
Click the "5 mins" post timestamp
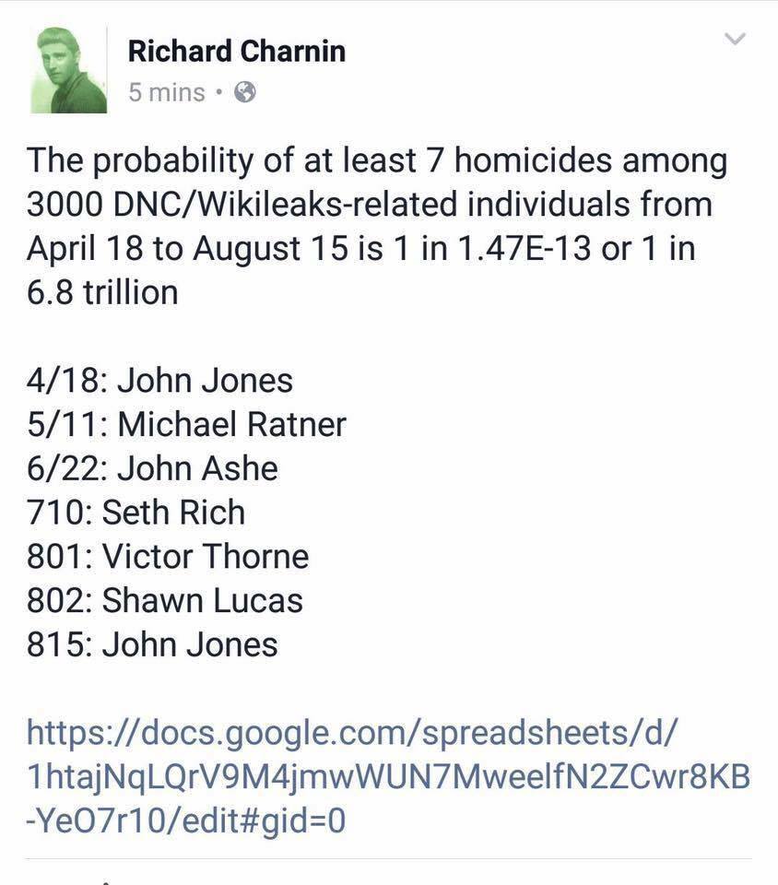[x=167, y=92]
